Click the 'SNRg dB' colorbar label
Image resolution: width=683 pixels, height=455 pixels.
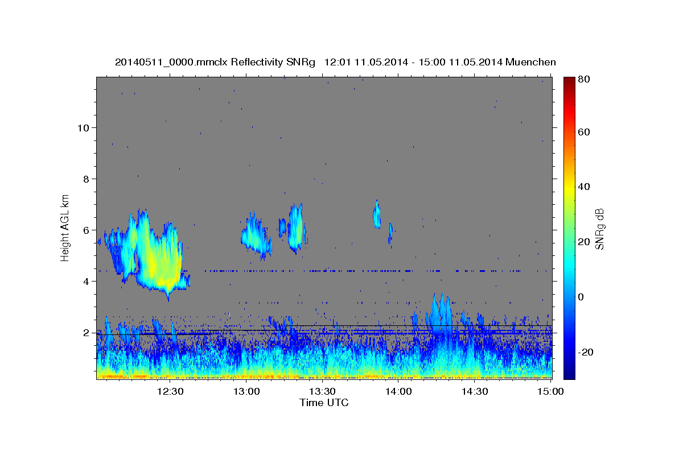pyautogui.click(x=599, y=228)
